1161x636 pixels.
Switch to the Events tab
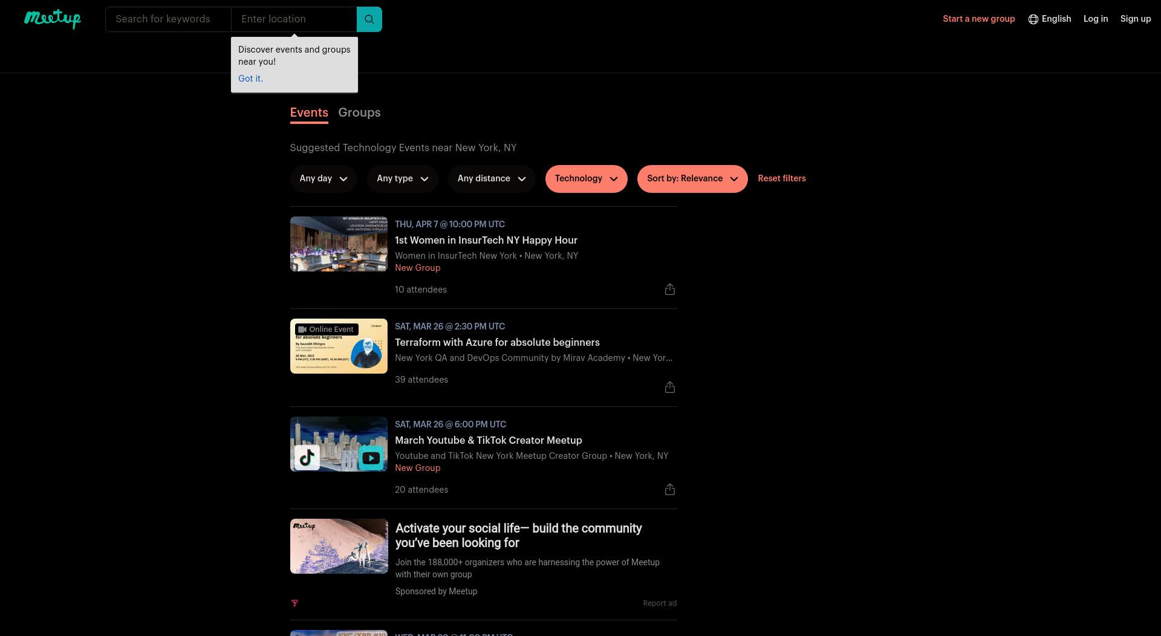coord(309,113)
